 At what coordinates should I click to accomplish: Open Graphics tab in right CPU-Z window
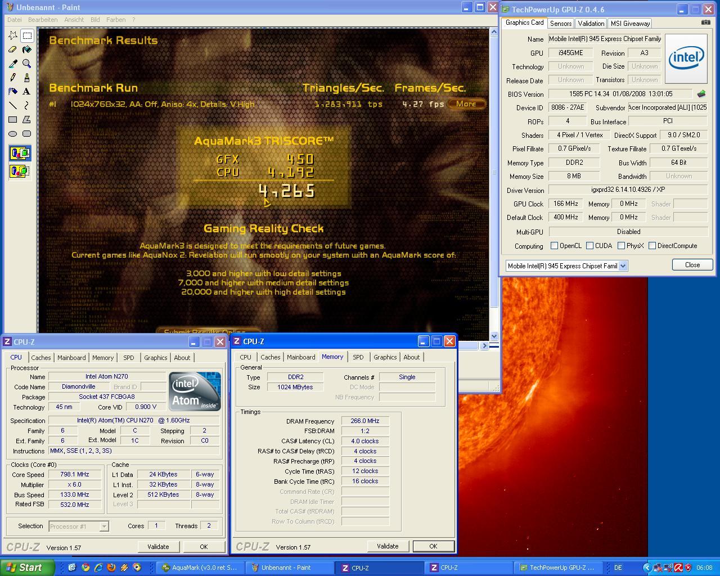385,357
